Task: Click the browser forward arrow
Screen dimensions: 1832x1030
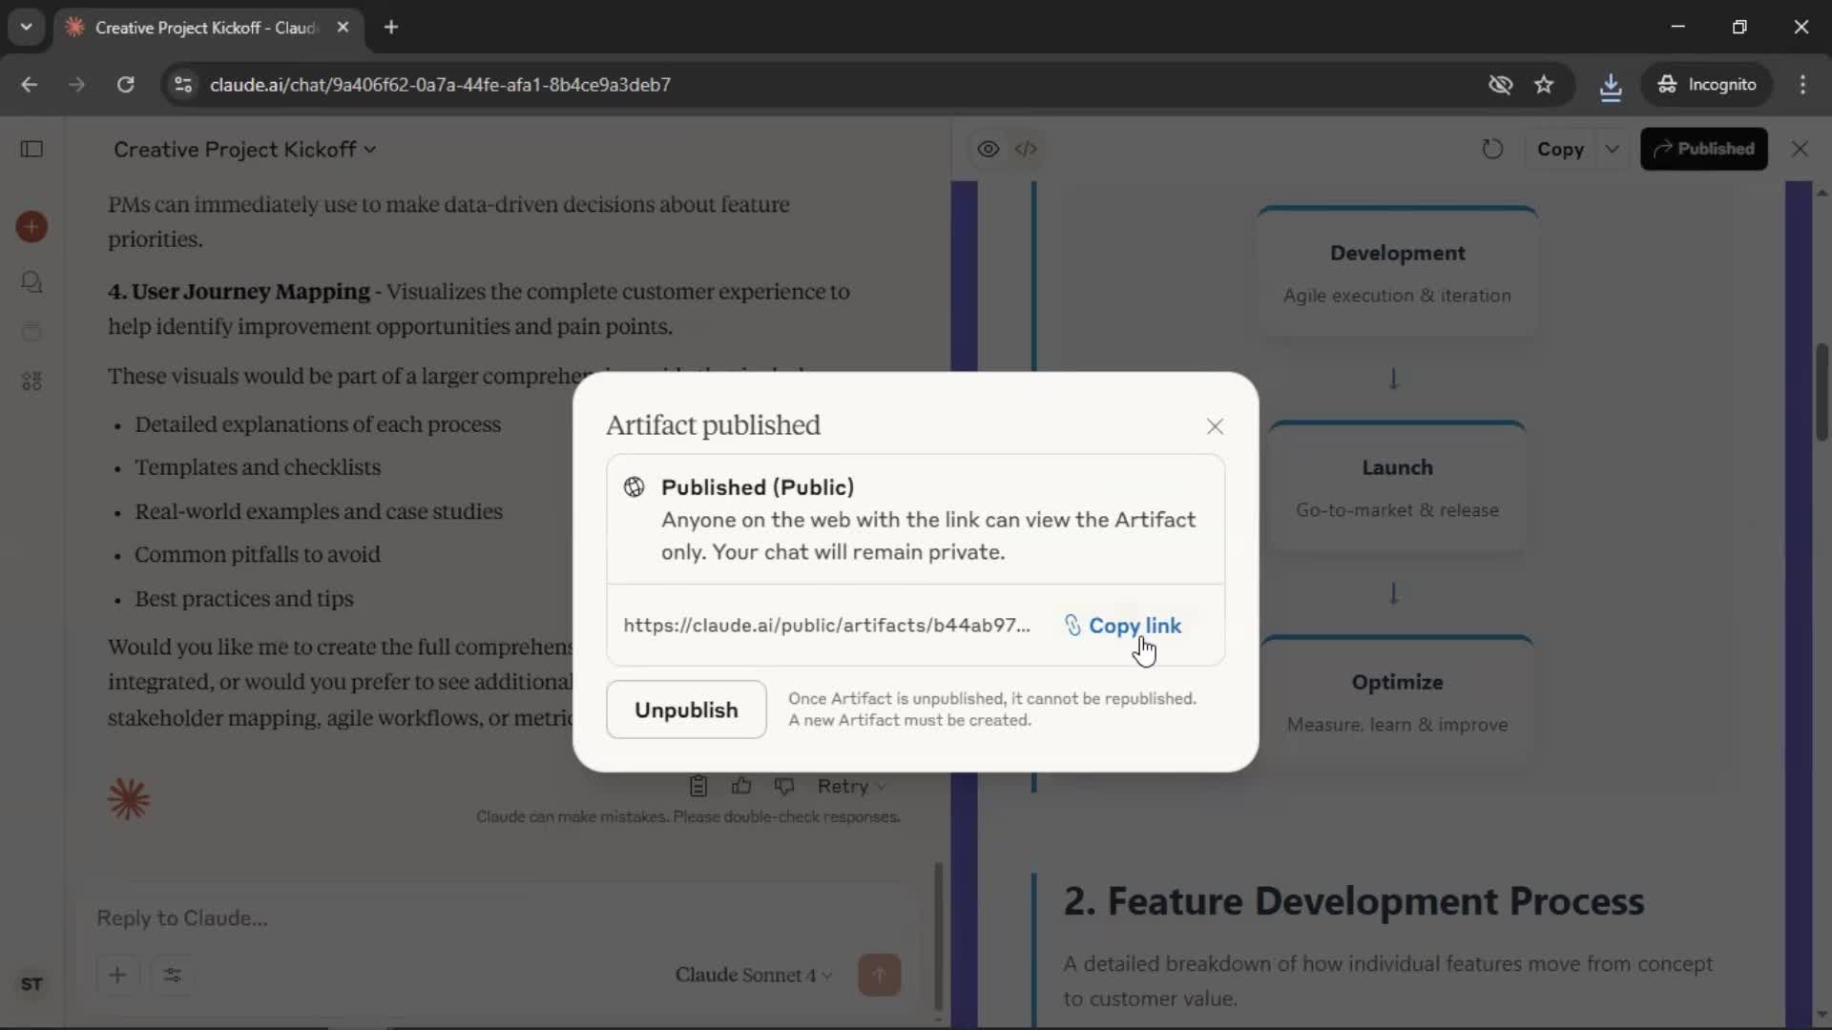Action: click(76, 84)
